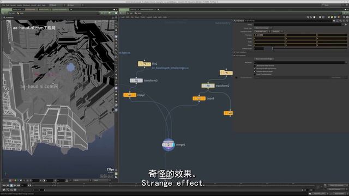This screenshot has height=196, width=349.
Task: Open network editor Tools menu
Action: [x=143, y=17]
